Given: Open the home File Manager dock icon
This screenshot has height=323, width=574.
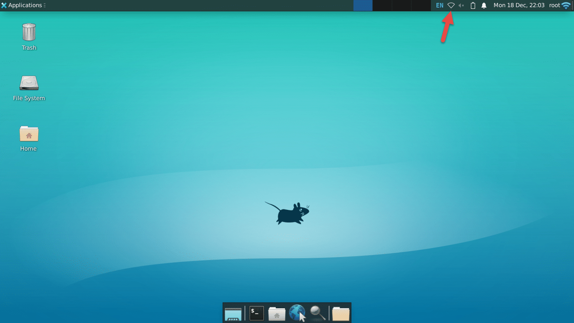Looking at the screenshot, I should [276, 313].
